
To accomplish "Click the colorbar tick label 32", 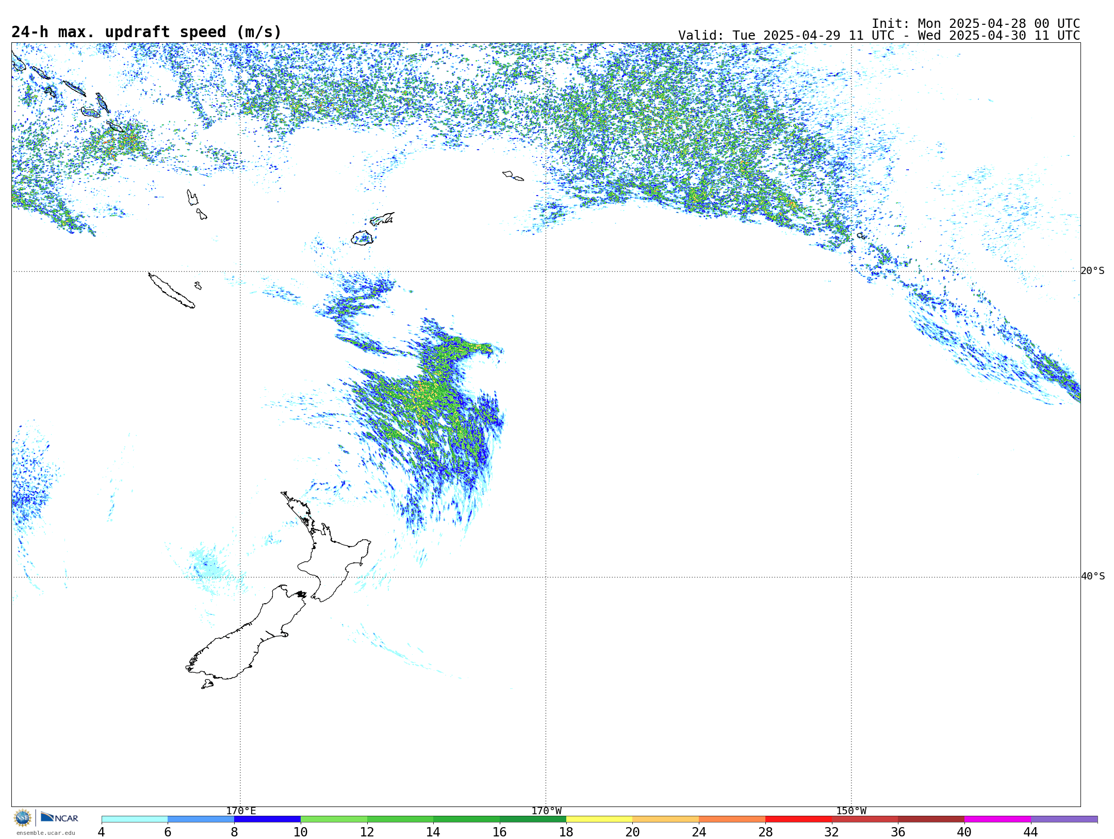I will pos(832,832).
